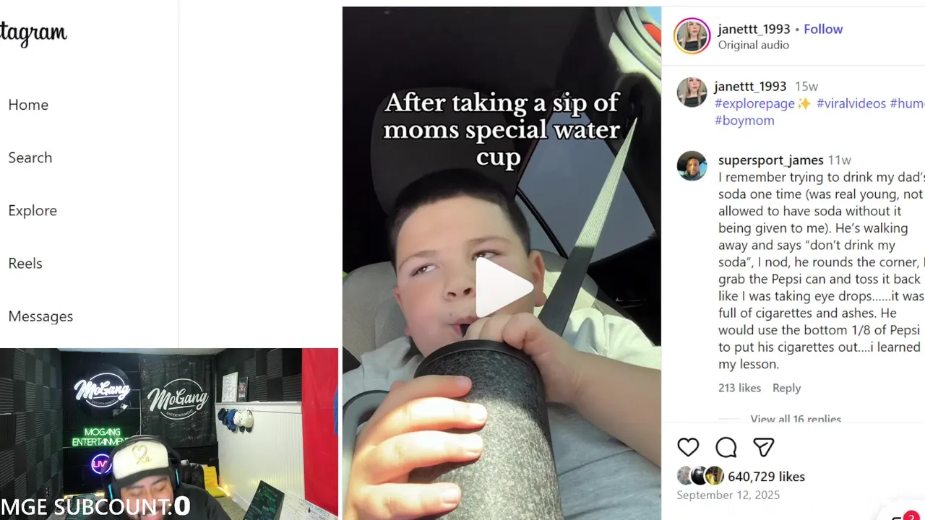Click the Instagram logo

coord(33,33)
